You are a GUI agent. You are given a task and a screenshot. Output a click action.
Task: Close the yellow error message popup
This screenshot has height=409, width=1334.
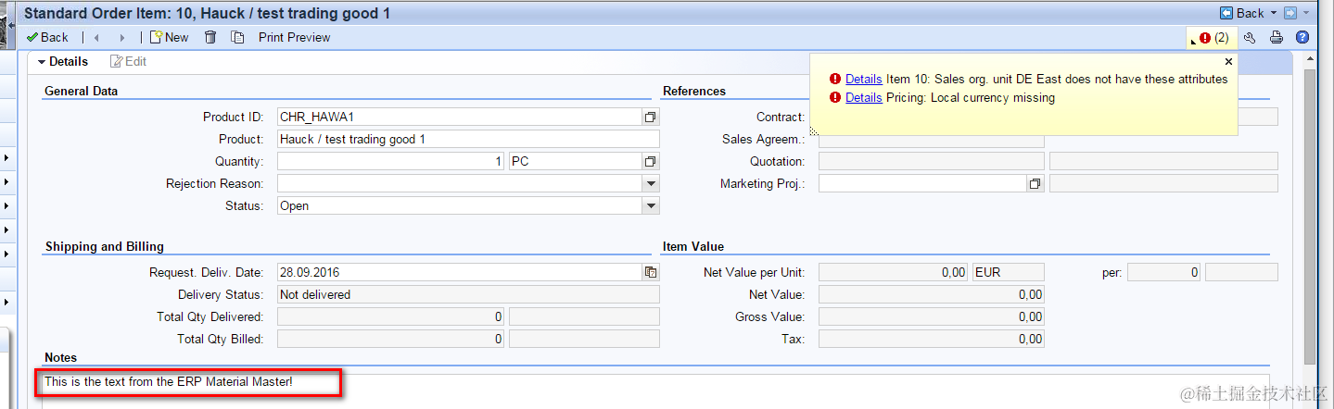click(x=1228, y=62)
